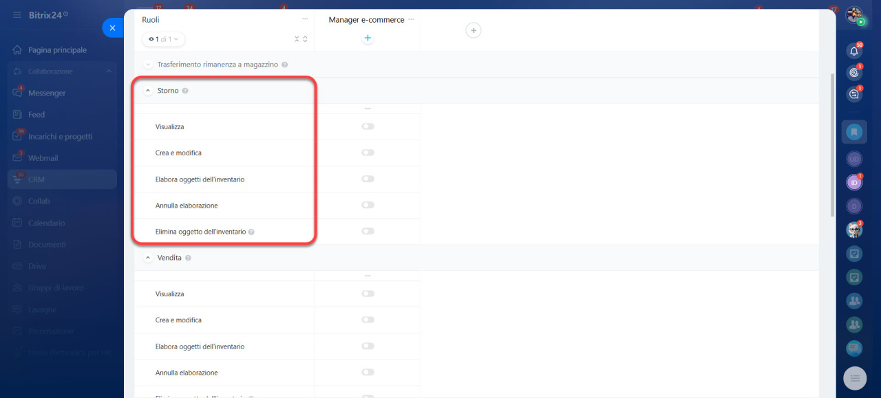Open the three-dot menu in the Storno section
The width and height of the screenshot is (881, 398).
(368, 109)
